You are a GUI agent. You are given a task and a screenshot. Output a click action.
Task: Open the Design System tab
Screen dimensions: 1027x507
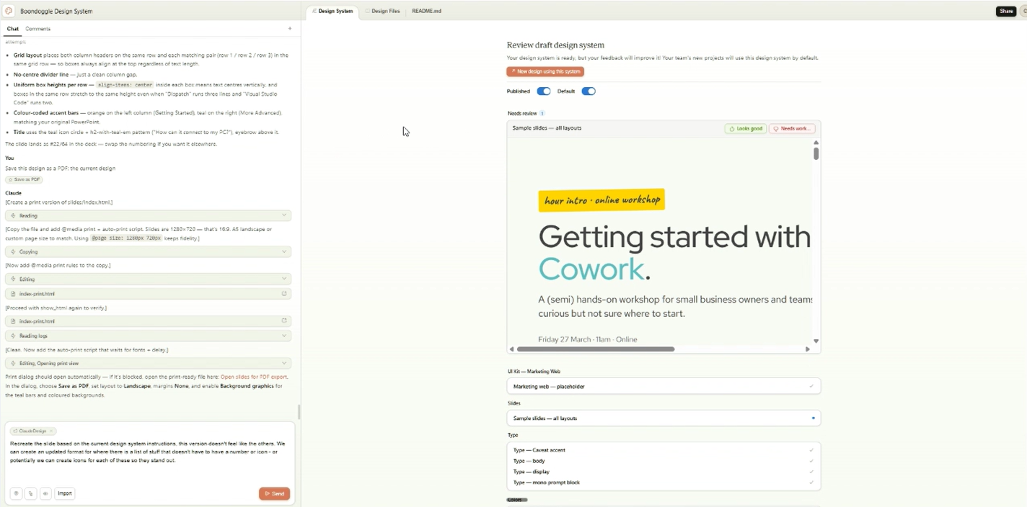332,12
